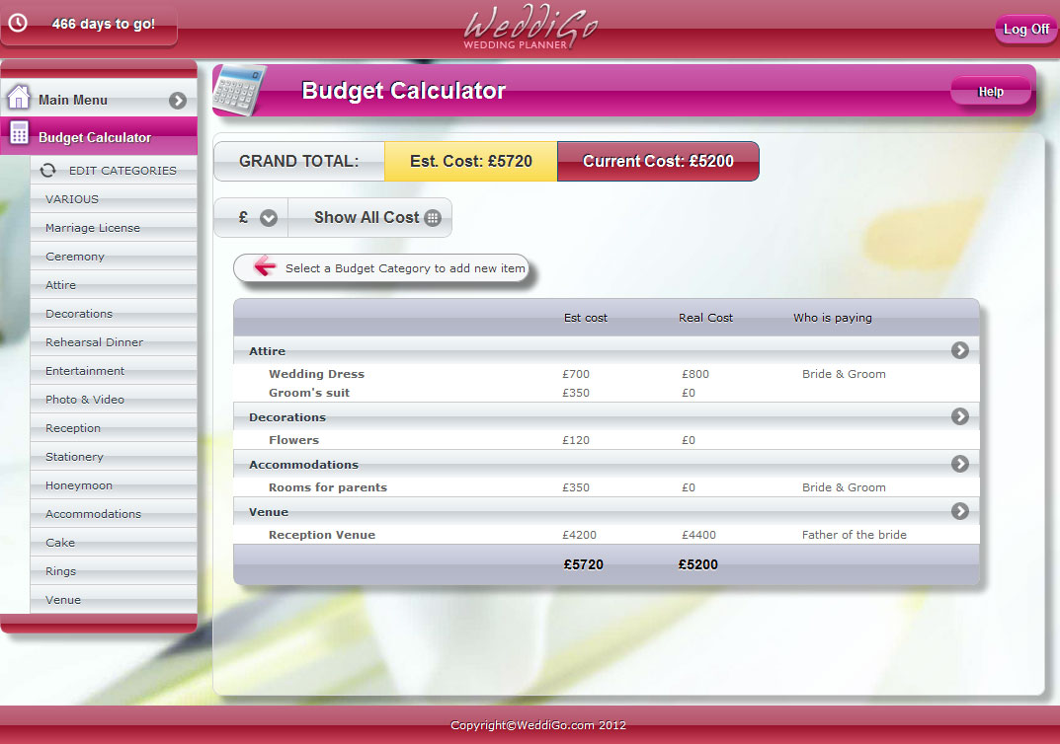Click the Reception Venue row
This screenshot has height=744, width=1060.
[607, 534]
